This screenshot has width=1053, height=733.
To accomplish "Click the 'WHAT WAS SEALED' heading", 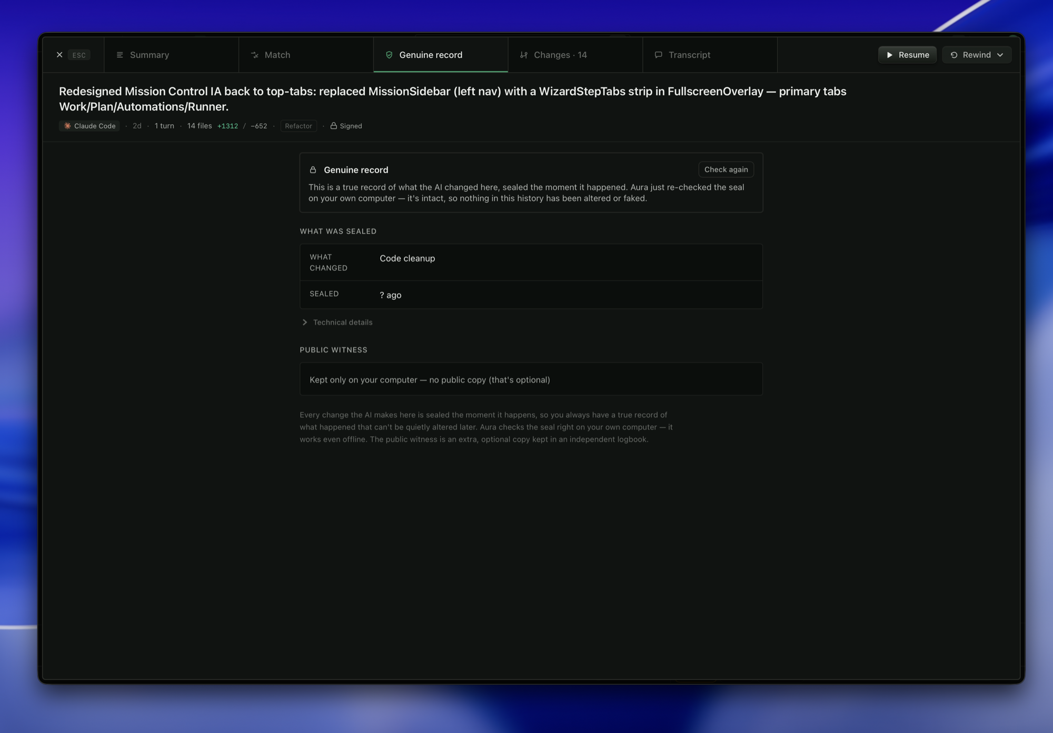I will pos(338,232).
